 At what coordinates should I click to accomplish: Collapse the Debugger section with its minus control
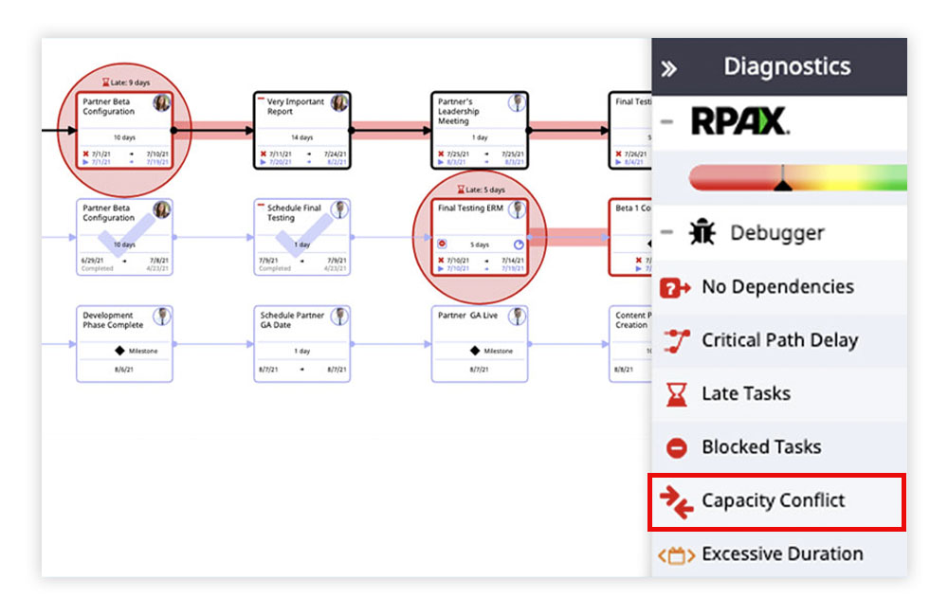pyautogui.click(x=665, y=232)
